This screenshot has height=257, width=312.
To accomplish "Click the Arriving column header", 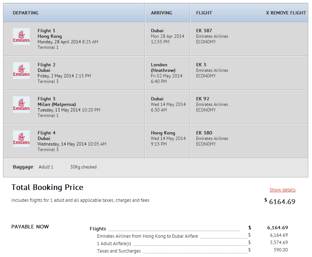I will (x=161, y=13).
